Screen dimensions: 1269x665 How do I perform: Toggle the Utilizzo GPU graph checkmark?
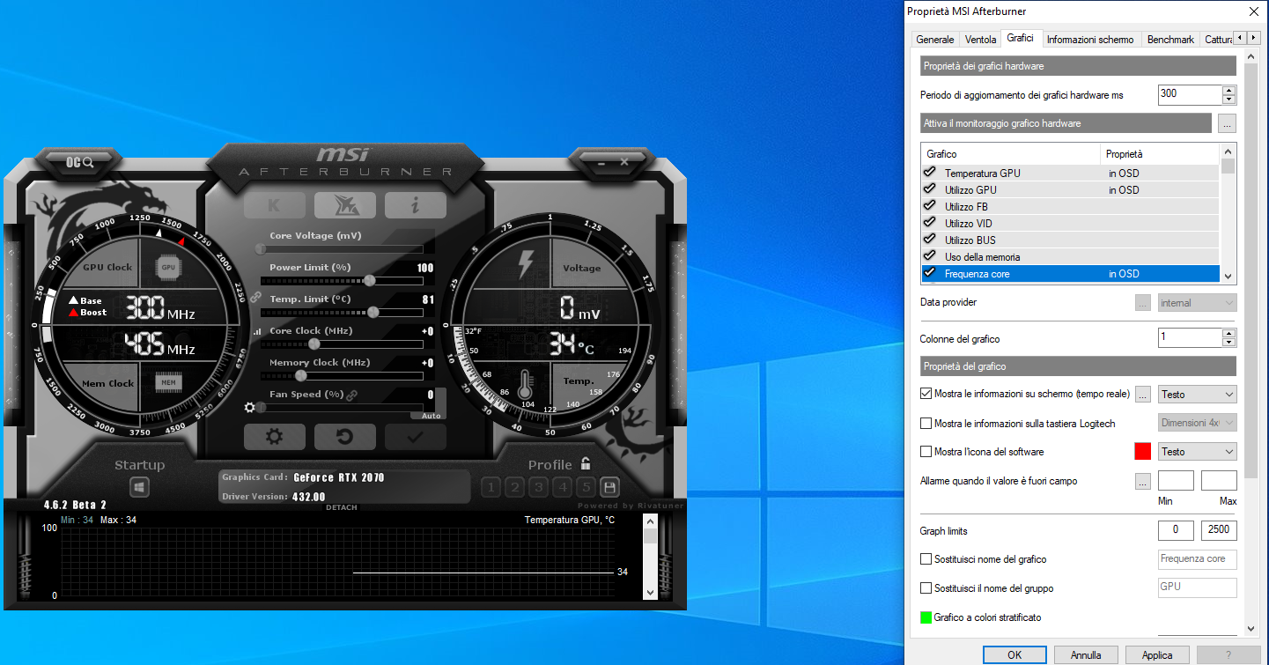click(x=929, y=189)
